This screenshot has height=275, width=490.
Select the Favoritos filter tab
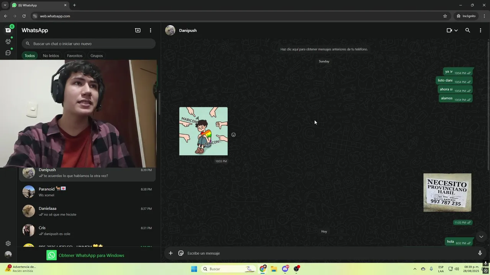pyautogui.click(x=75, y=56)
